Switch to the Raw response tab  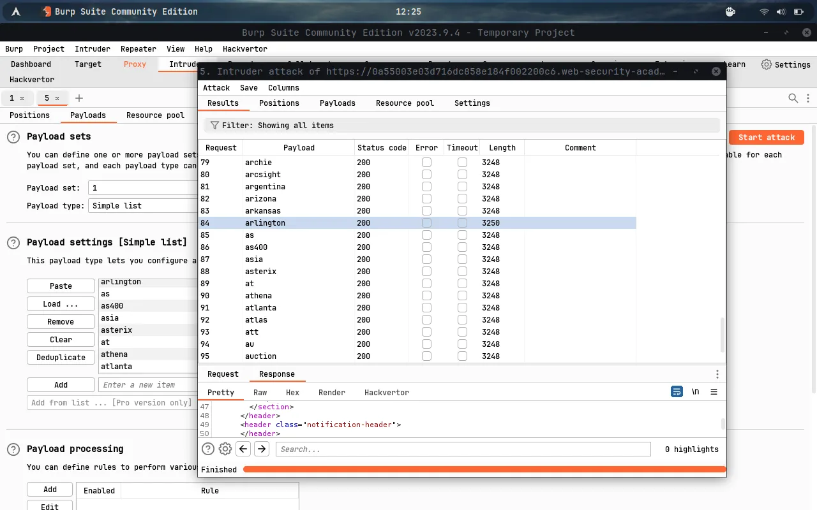coord(260,393)
